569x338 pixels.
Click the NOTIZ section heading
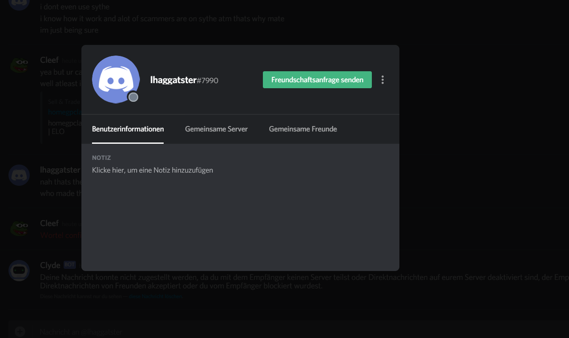click(x=101, y=158)
